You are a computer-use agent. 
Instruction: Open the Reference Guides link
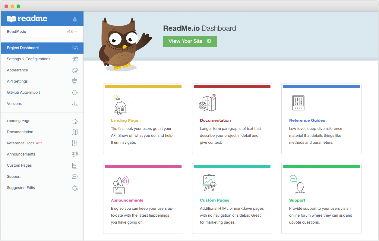point(307,120)
